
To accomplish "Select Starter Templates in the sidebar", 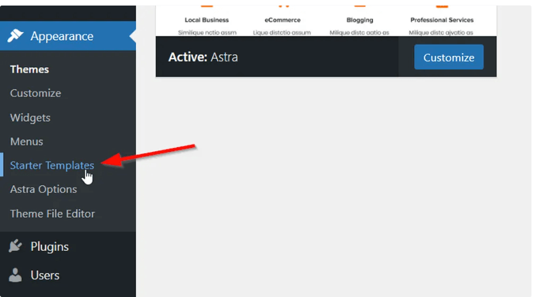I will (52, 165).
